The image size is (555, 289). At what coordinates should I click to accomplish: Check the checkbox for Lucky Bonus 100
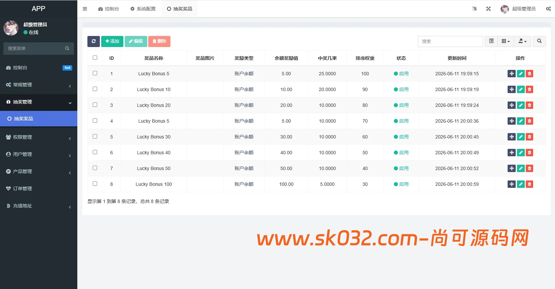[95, 184]
